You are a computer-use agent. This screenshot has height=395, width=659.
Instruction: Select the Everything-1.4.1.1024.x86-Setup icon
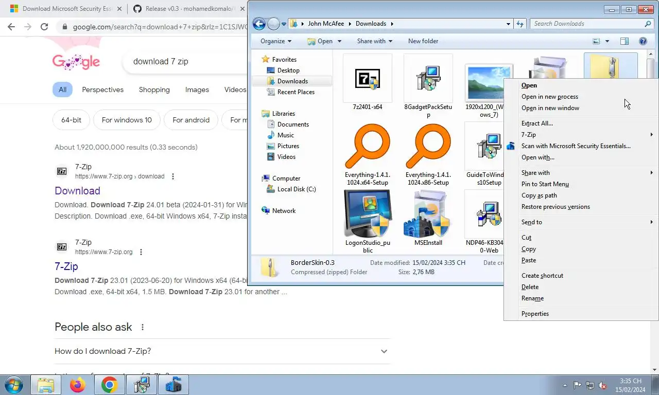pos(428,146)
